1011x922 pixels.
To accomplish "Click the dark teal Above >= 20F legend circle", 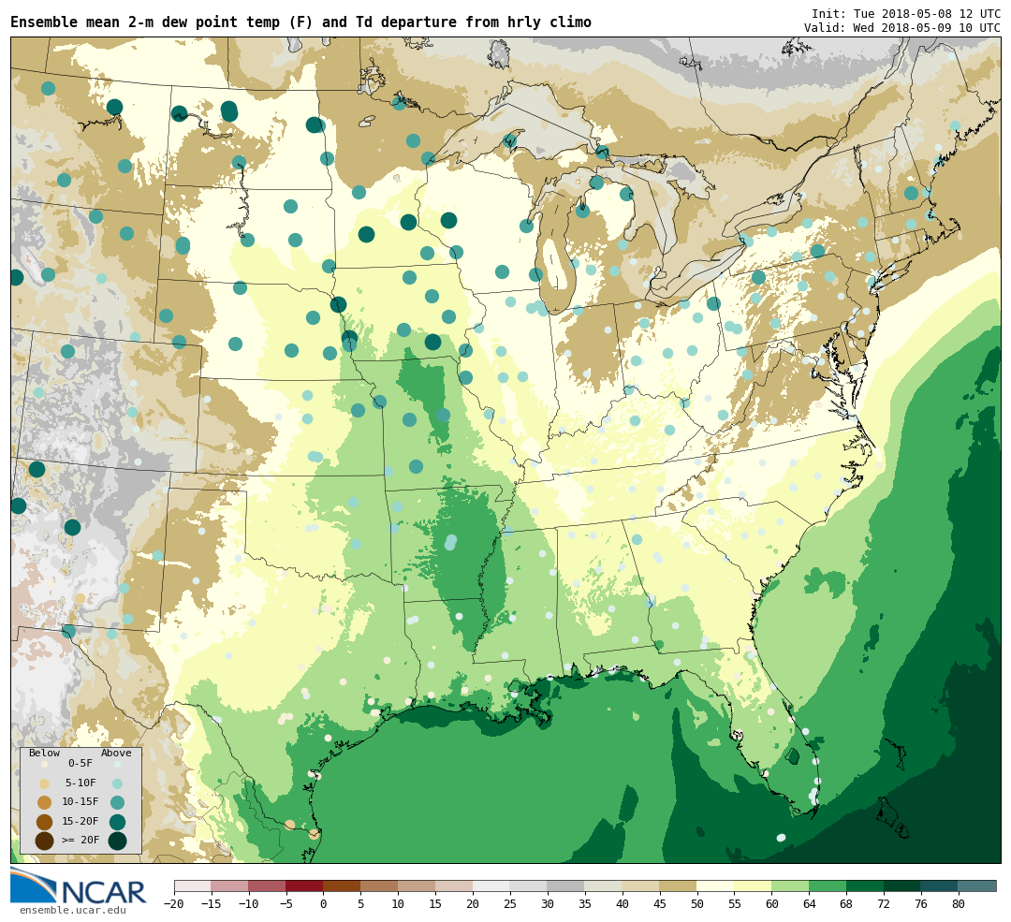I will (117, 842).
